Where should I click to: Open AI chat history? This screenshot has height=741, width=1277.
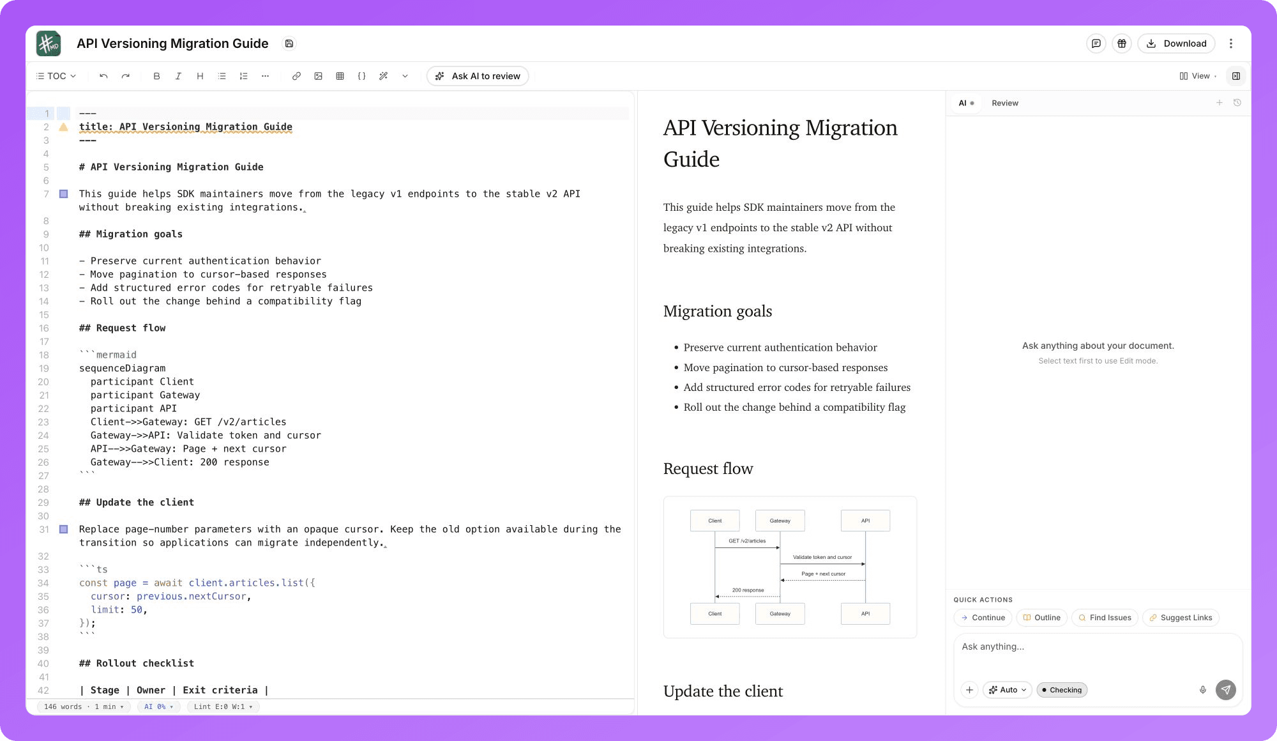[x=1237, y=103]
